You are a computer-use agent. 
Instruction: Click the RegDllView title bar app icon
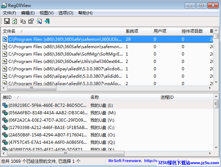coord(4,6)
